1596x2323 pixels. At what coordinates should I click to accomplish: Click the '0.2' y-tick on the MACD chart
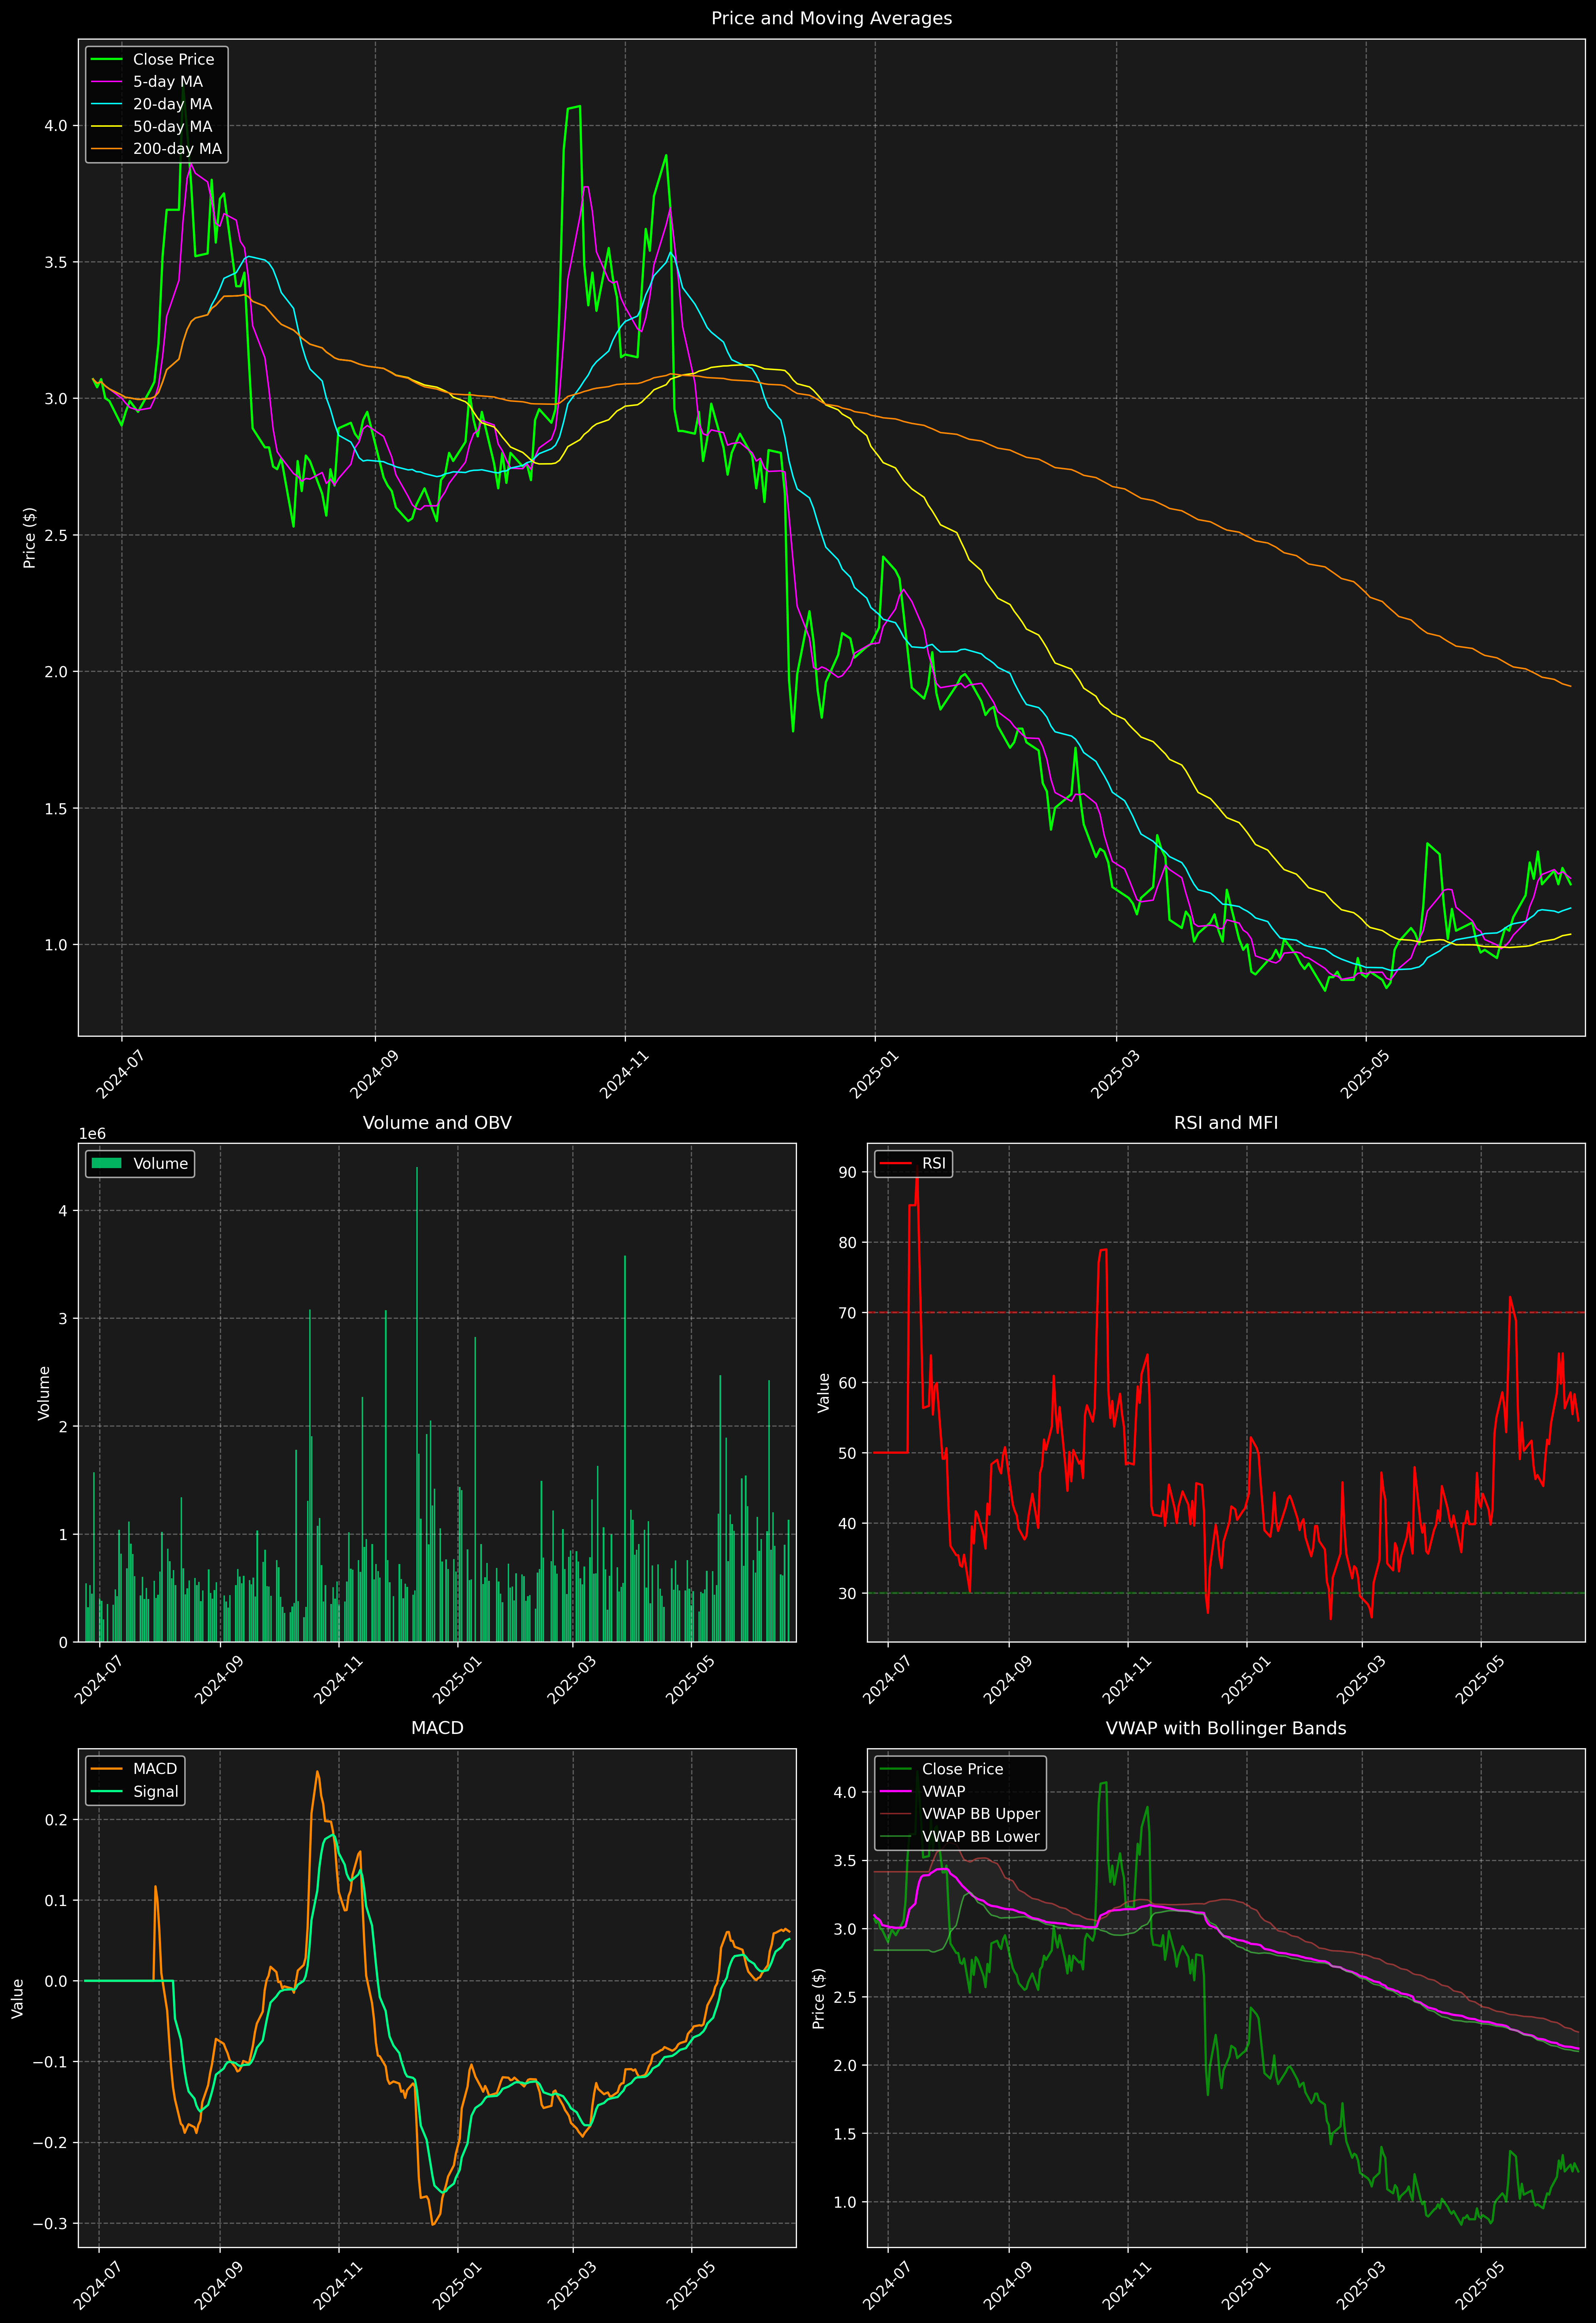pyautogui.click(x=56, y=1819)
